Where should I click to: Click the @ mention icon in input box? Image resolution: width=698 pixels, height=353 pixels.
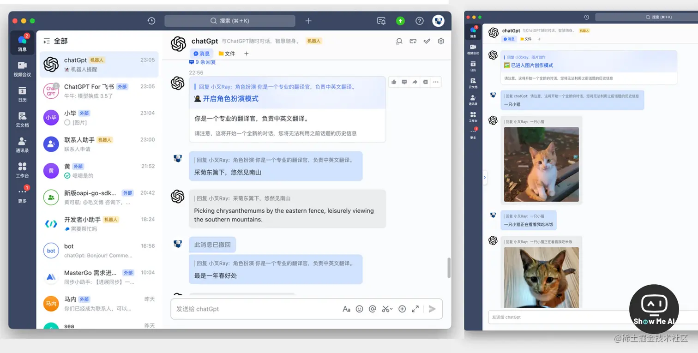pos(373,309)
